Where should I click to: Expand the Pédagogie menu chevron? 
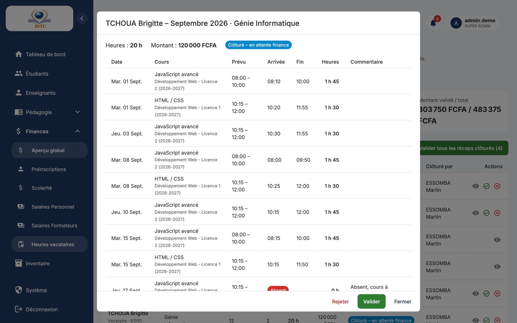click(78, 112)
